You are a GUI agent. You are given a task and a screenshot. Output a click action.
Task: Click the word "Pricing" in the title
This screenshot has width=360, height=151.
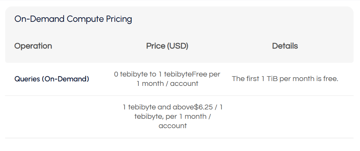[119, 19]
